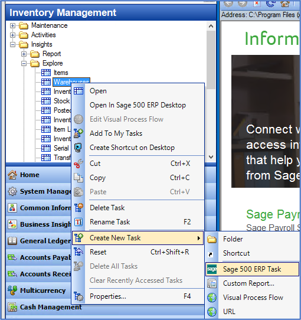This screenshot has height=320, width=301.
Task: Expand the Report folder
Action: (24, 54)
